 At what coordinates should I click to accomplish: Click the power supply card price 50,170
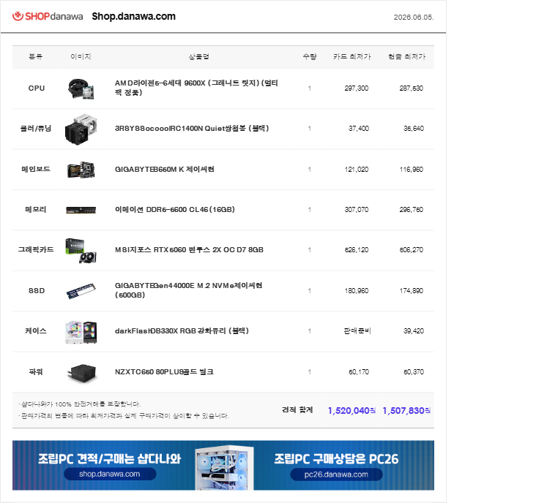coord(358,372)
